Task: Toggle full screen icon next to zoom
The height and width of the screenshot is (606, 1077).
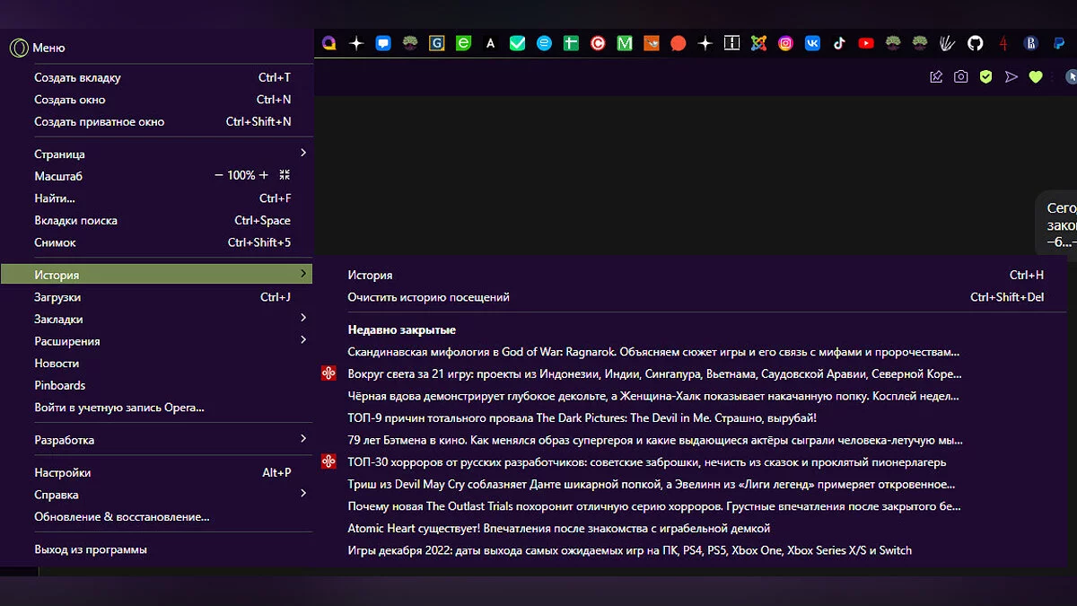Action: point(285,176)
